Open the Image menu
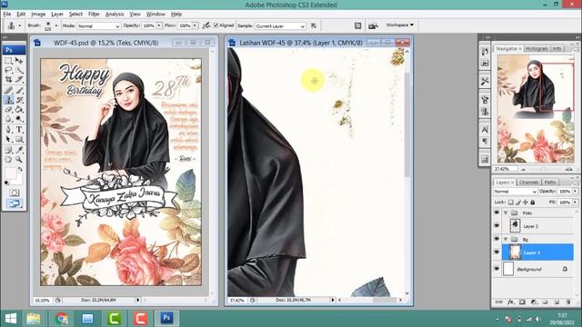582x327 pixels. tap(38, 15)
